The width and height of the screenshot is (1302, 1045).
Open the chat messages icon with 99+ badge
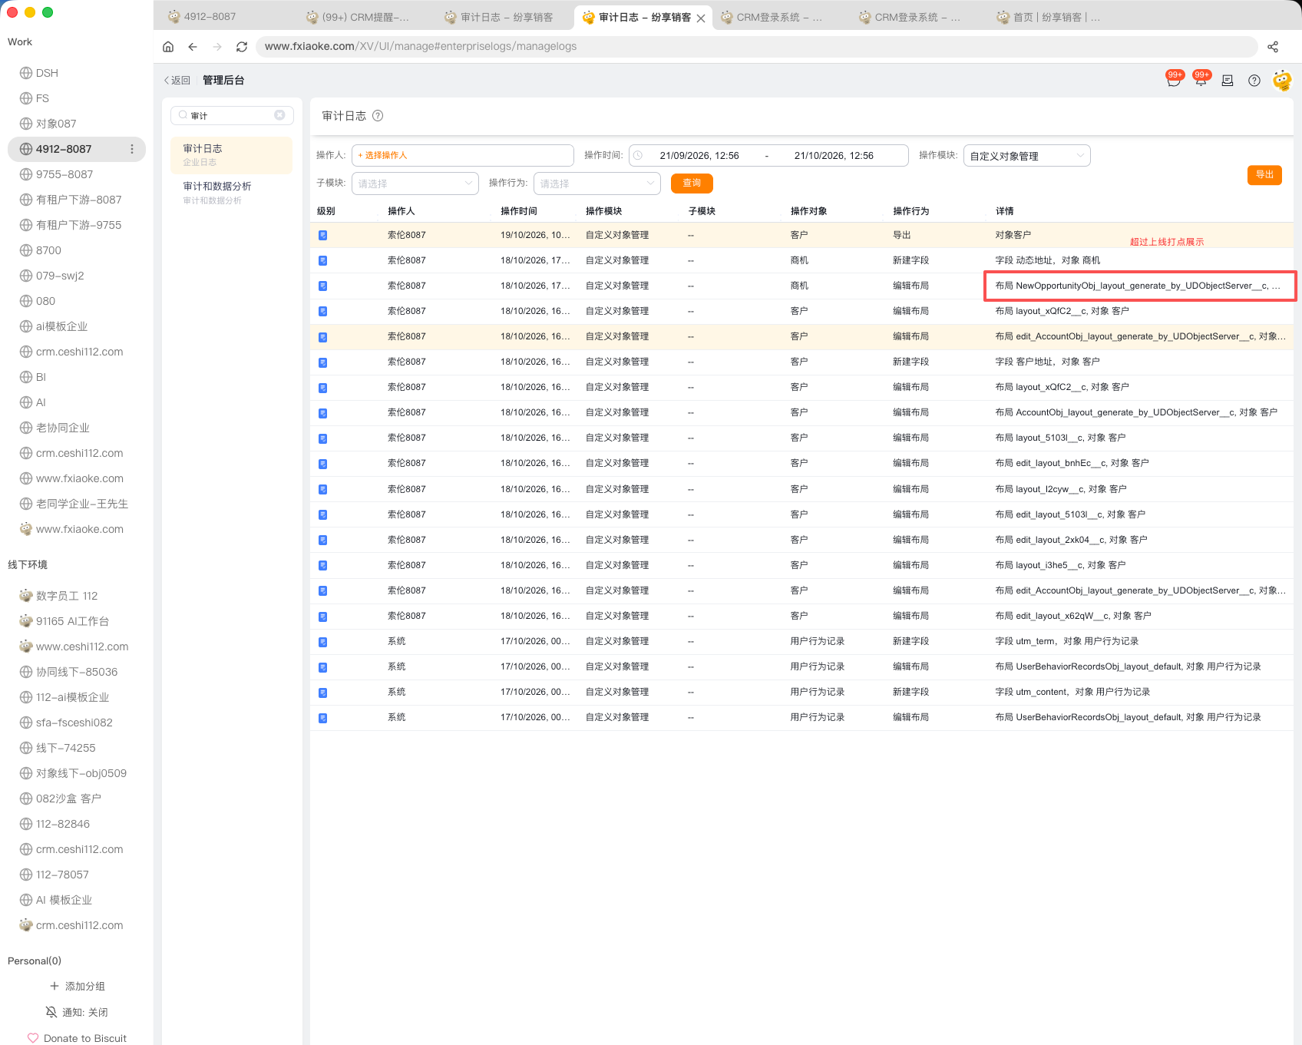click(1173, 80)
